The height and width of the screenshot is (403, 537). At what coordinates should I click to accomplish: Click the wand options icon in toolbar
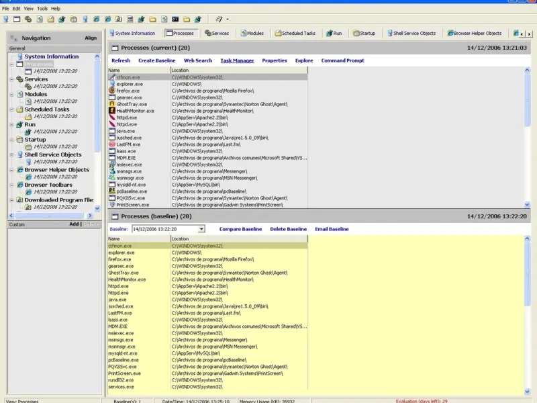click(219, 19)
